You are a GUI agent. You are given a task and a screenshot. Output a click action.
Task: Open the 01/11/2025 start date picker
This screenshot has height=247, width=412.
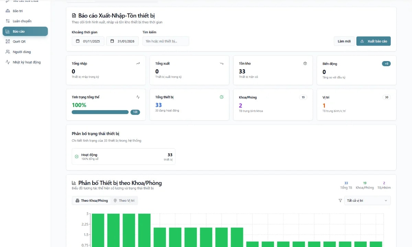[x=88, y=41]
